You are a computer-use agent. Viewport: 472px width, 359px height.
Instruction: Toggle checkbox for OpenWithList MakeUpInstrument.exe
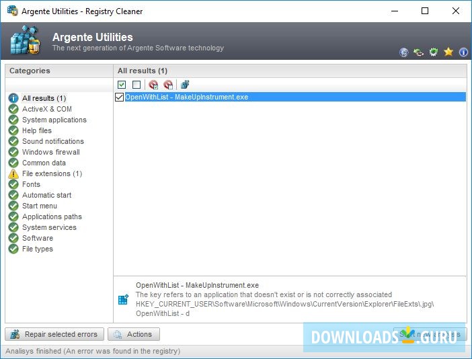coord(119,97)
